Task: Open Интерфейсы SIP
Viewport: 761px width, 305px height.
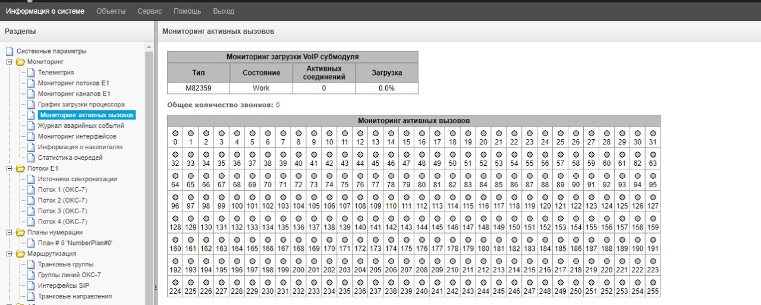Action: pos(64,285)
